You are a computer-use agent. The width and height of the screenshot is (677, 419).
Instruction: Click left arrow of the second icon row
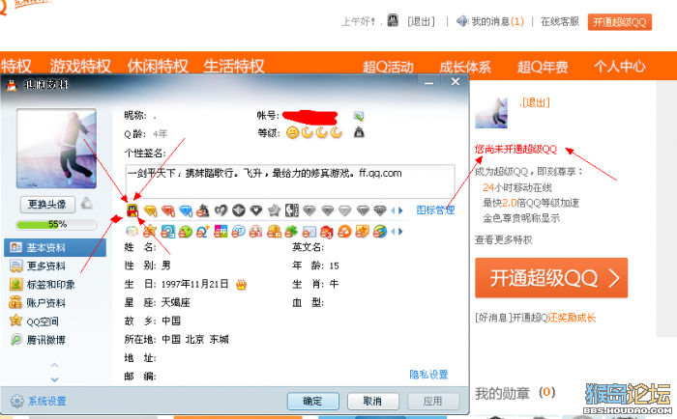click(x=394, y=232)
